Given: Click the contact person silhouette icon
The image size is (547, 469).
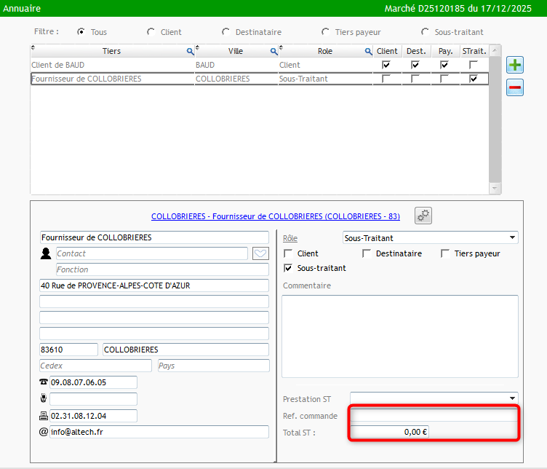Looking at the screenshot, I should (x=47, y=253).
